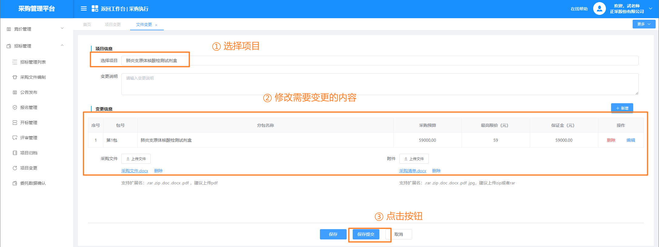
Task: Open the 采购文件.docx link
Action: [x=135, y=171]
